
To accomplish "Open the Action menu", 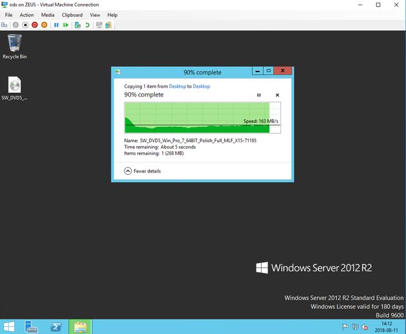I will (26, 15).
